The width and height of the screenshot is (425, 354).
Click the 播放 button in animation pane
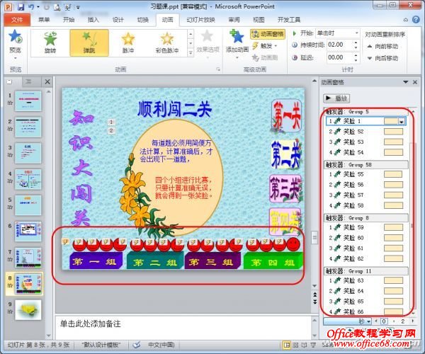coord(336,98)
